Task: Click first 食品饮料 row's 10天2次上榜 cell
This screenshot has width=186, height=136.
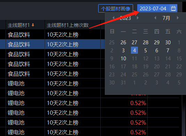Action: point(72,35)
